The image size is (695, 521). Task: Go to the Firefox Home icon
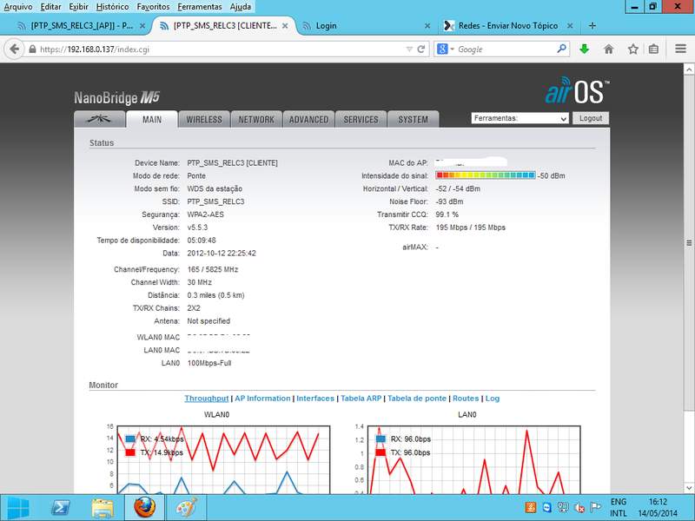[x=609, y=49]
